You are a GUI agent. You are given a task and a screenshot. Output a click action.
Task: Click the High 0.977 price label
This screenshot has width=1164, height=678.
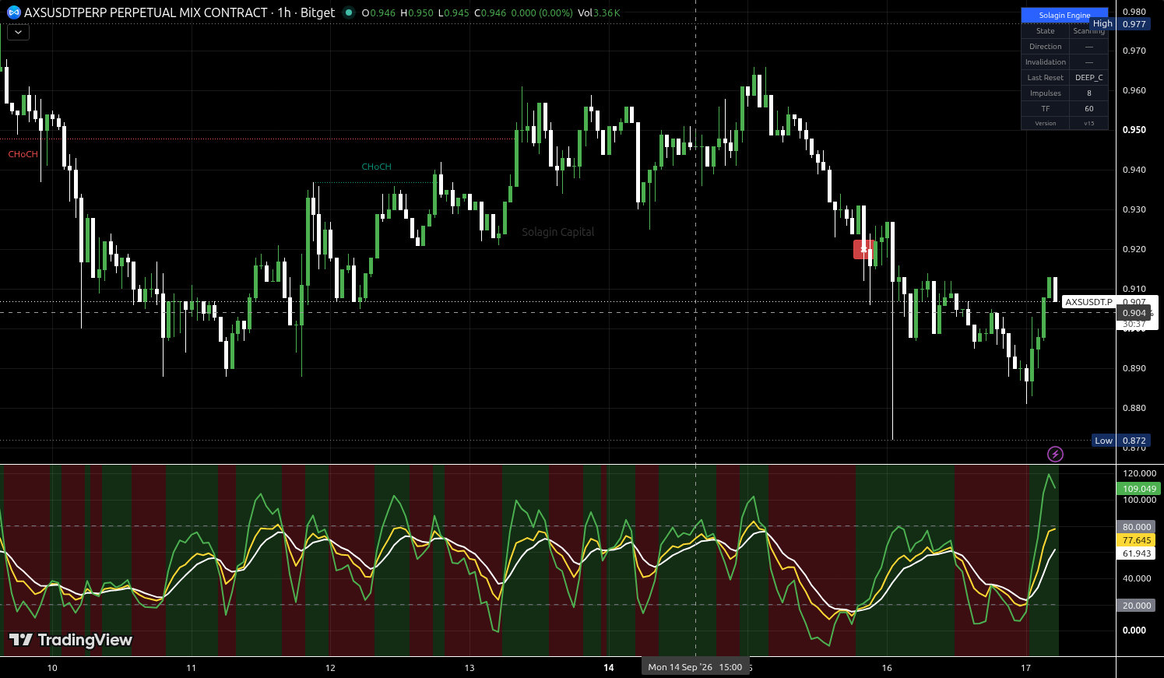point(1120,24)
